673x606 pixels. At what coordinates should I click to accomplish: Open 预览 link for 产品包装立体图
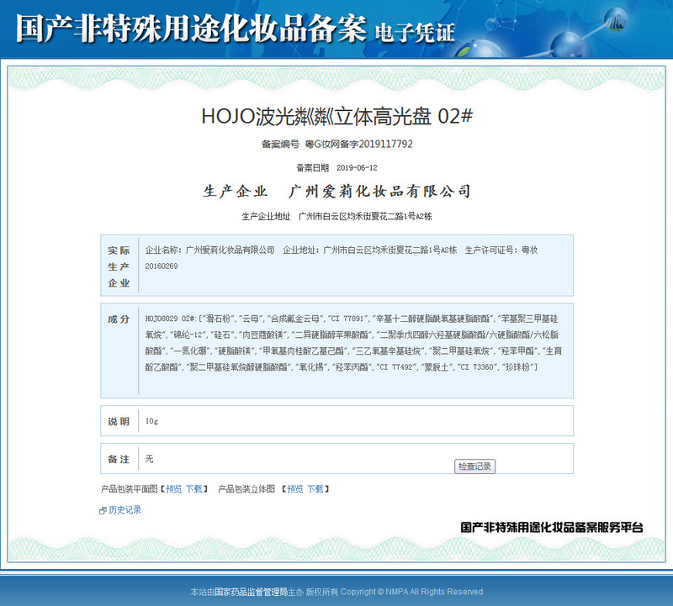coord(295,489)
